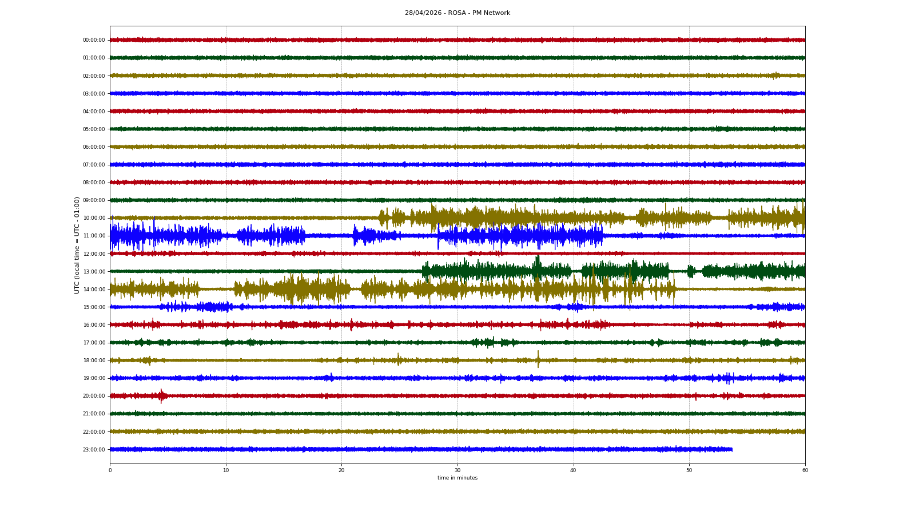
Task: Select the 11:00:00 row label
Action: (x=94, y=236)
